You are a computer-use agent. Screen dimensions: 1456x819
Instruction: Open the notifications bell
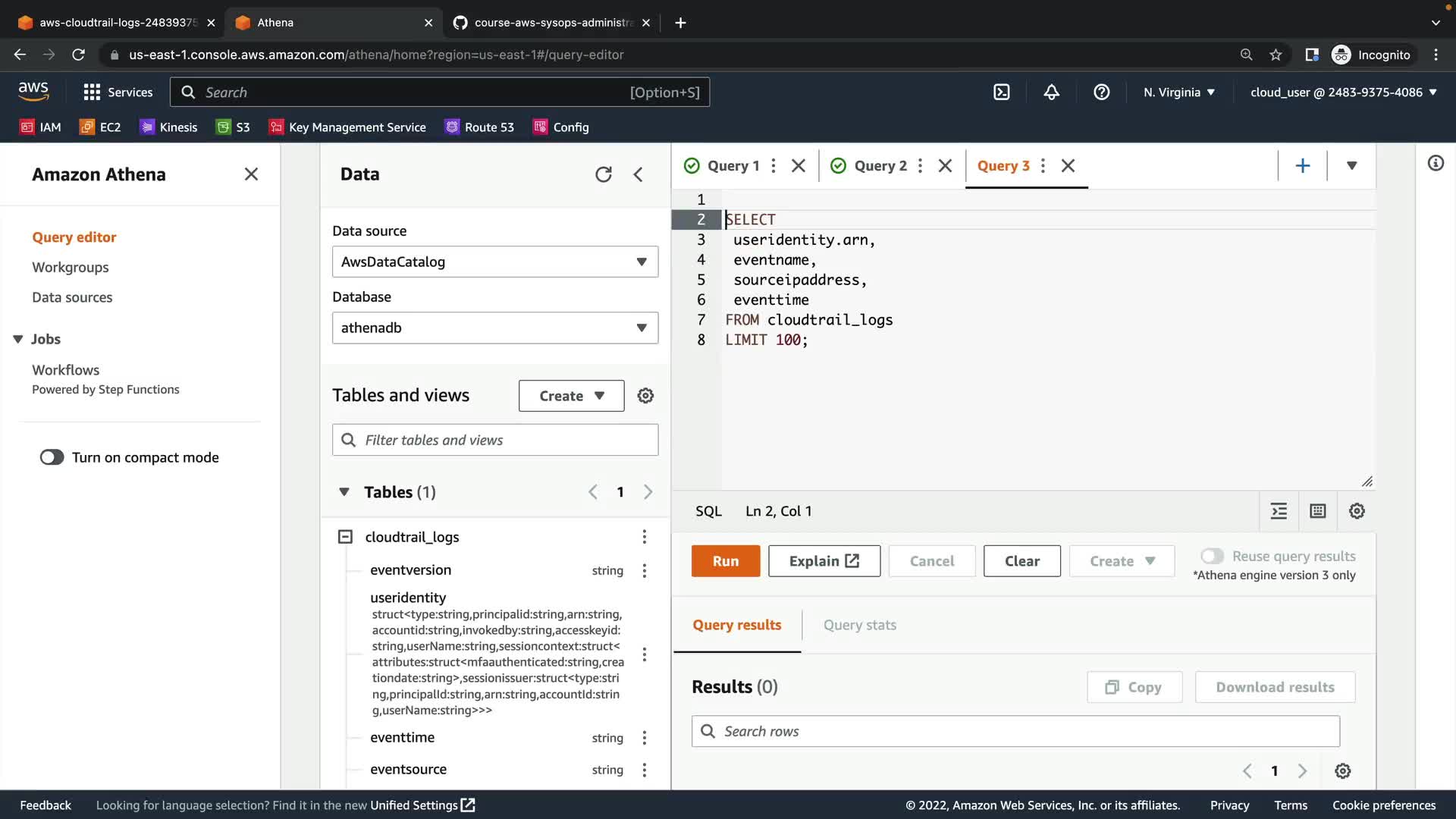1051,93
